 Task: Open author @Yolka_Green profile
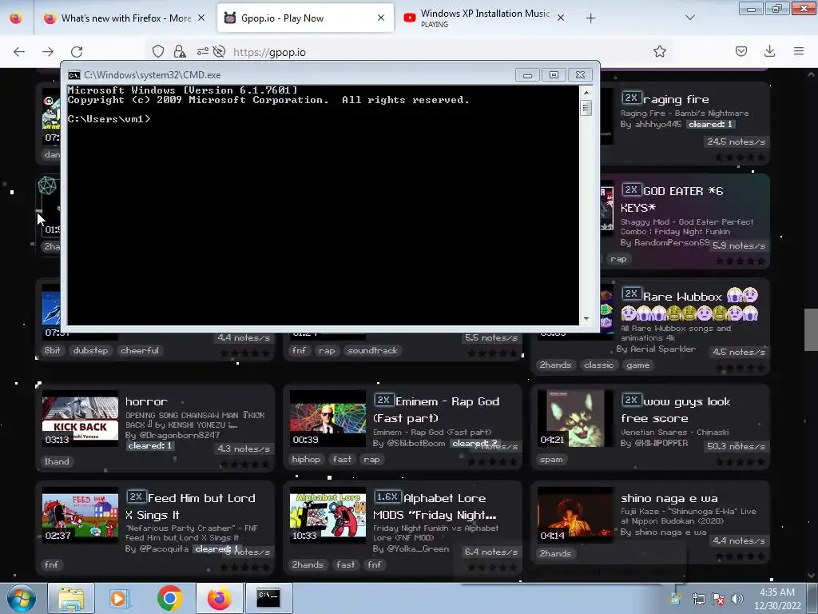coord(417,548)
